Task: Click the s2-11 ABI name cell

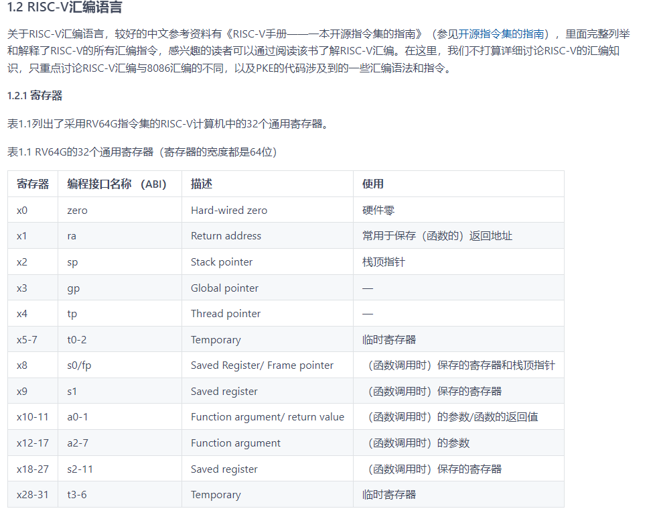Action: click(x=120, y=469)
